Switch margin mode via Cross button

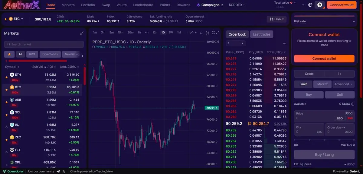coord(309,74)
